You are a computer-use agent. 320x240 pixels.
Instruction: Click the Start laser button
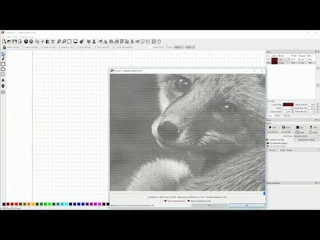(x=273, y=127)
